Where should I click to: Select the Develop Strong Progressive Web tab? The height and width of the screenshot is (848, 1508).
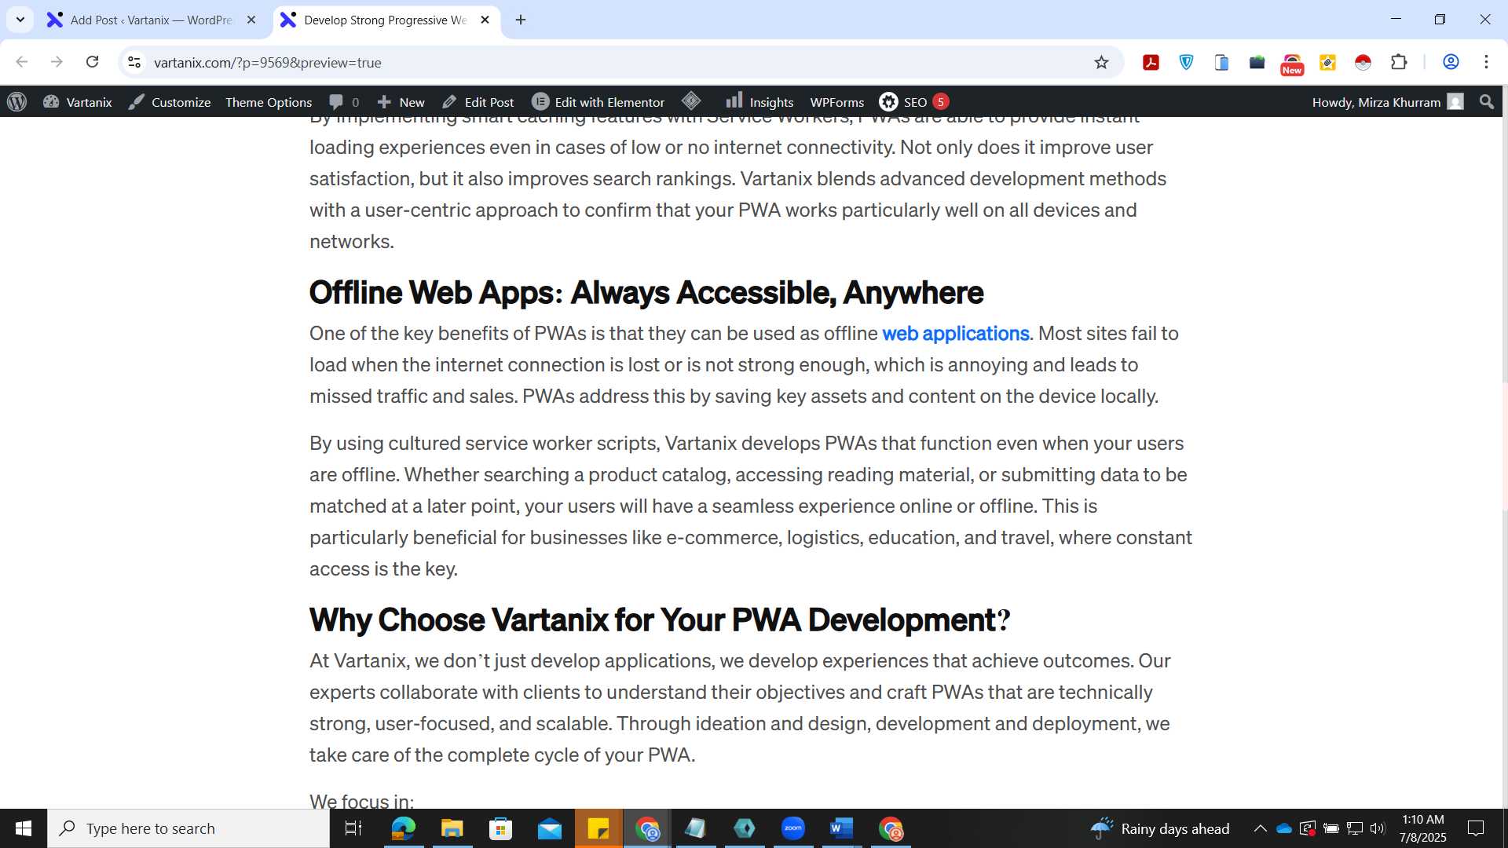coord(385,20)
